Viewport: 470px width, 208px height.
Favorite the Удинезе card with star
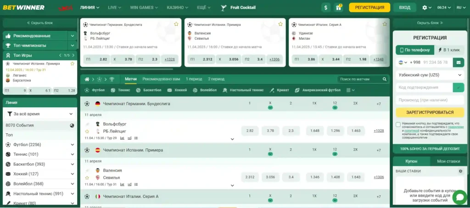point(385,24)
